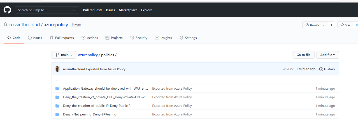
Task: Click the watchers count 1
Action: coord(331,25)
